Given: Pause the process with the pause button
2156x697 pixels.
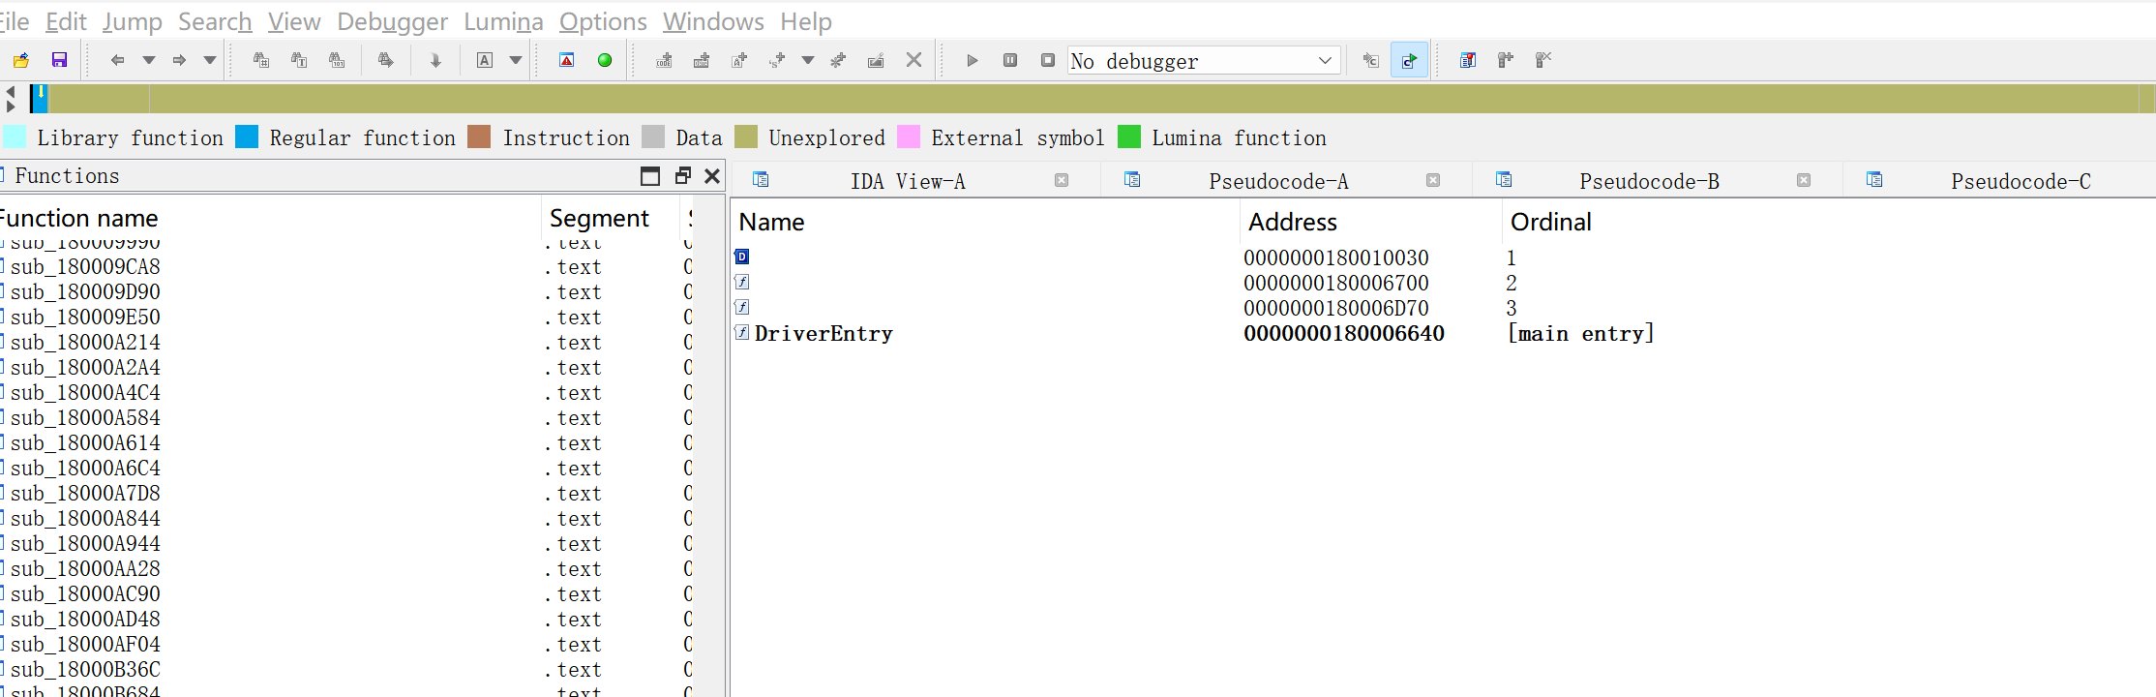Looking at the screenshot, I should [x=1010, y=60].
